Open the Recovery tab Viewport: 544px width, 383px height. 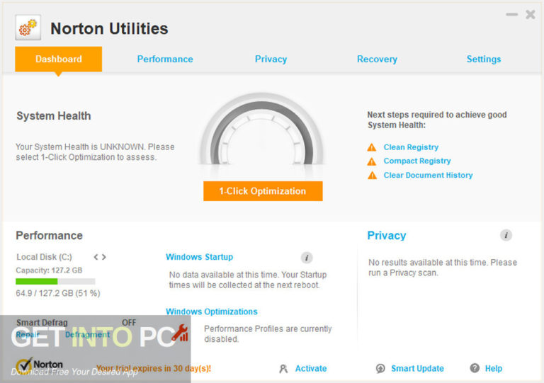tap(377, 59)
